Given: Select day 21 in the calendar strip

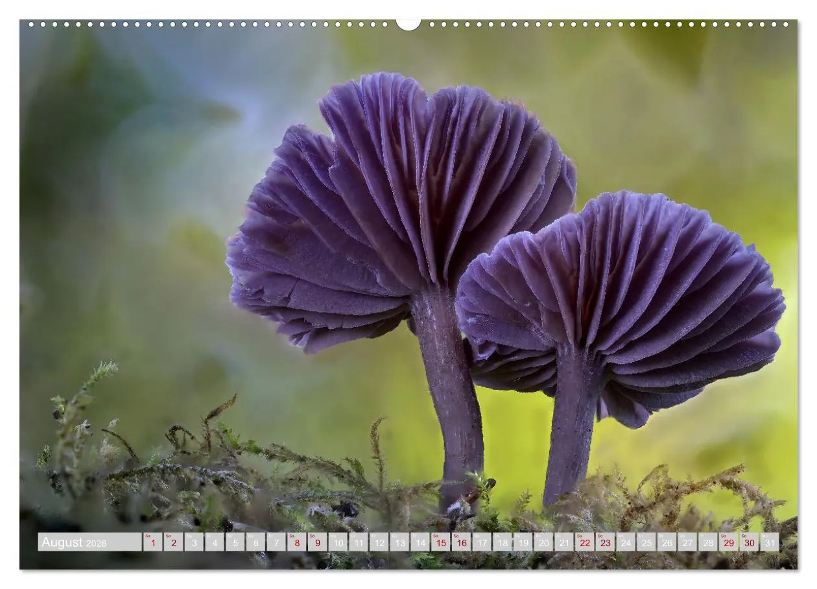Looking at the screenshot, I should click(564, 542).
